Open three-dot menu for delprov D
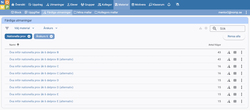The height and width of the screenshot is (110, 250). point(241,80)
